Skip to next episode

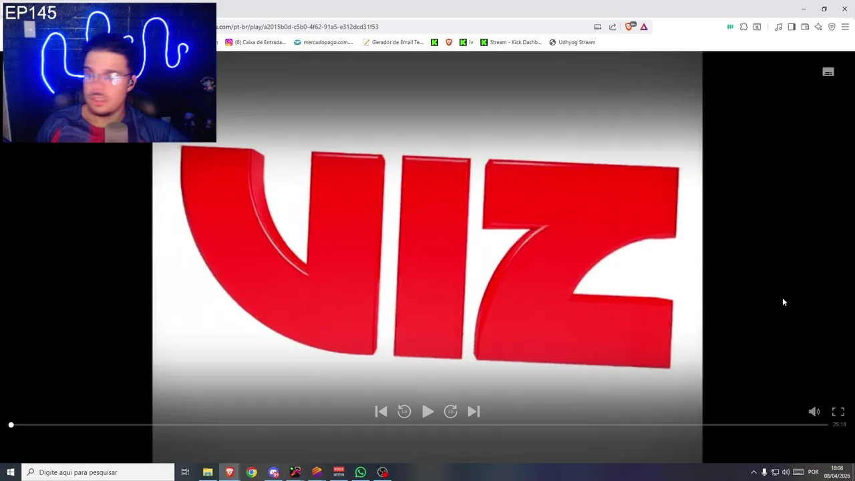tap(474, 412)
